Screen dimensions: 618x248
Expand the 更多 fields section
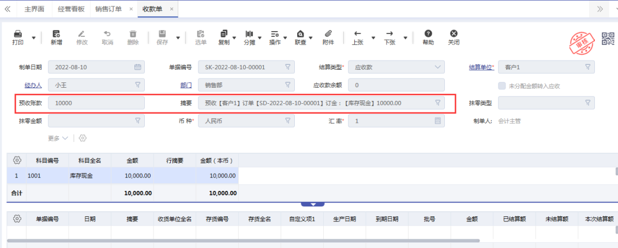coord(58,138)
